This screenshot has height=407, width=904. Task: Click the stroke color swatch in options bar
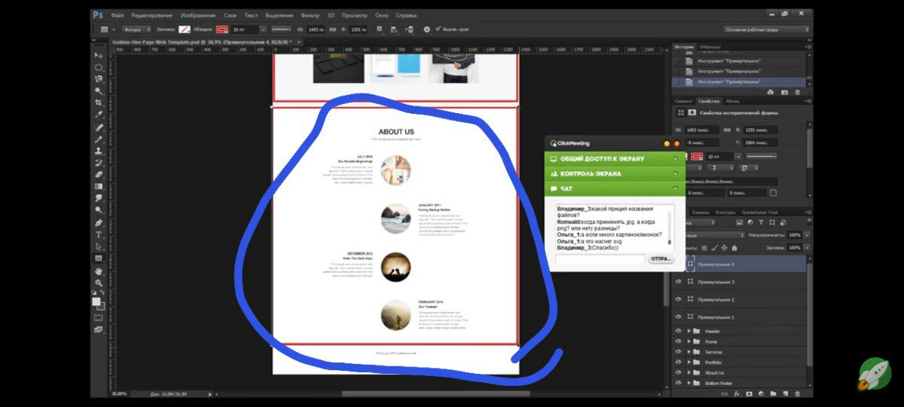pos(221,29)
